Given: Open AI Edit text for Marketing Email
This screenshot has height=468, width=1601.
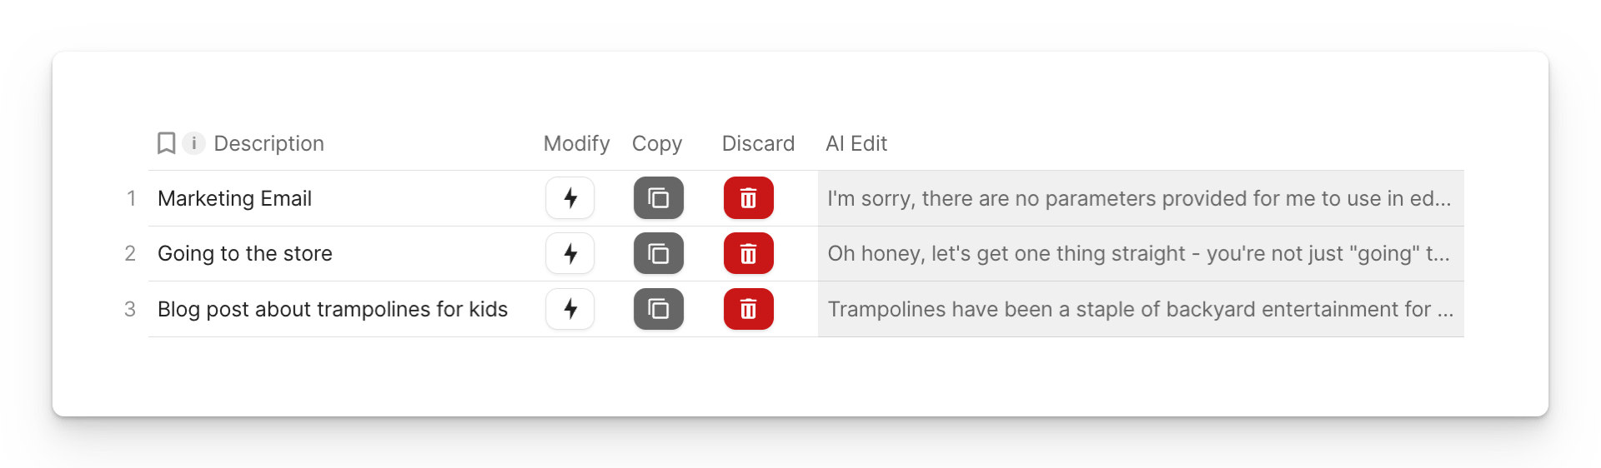Looking at the screenshot, I should (1139, 198).
